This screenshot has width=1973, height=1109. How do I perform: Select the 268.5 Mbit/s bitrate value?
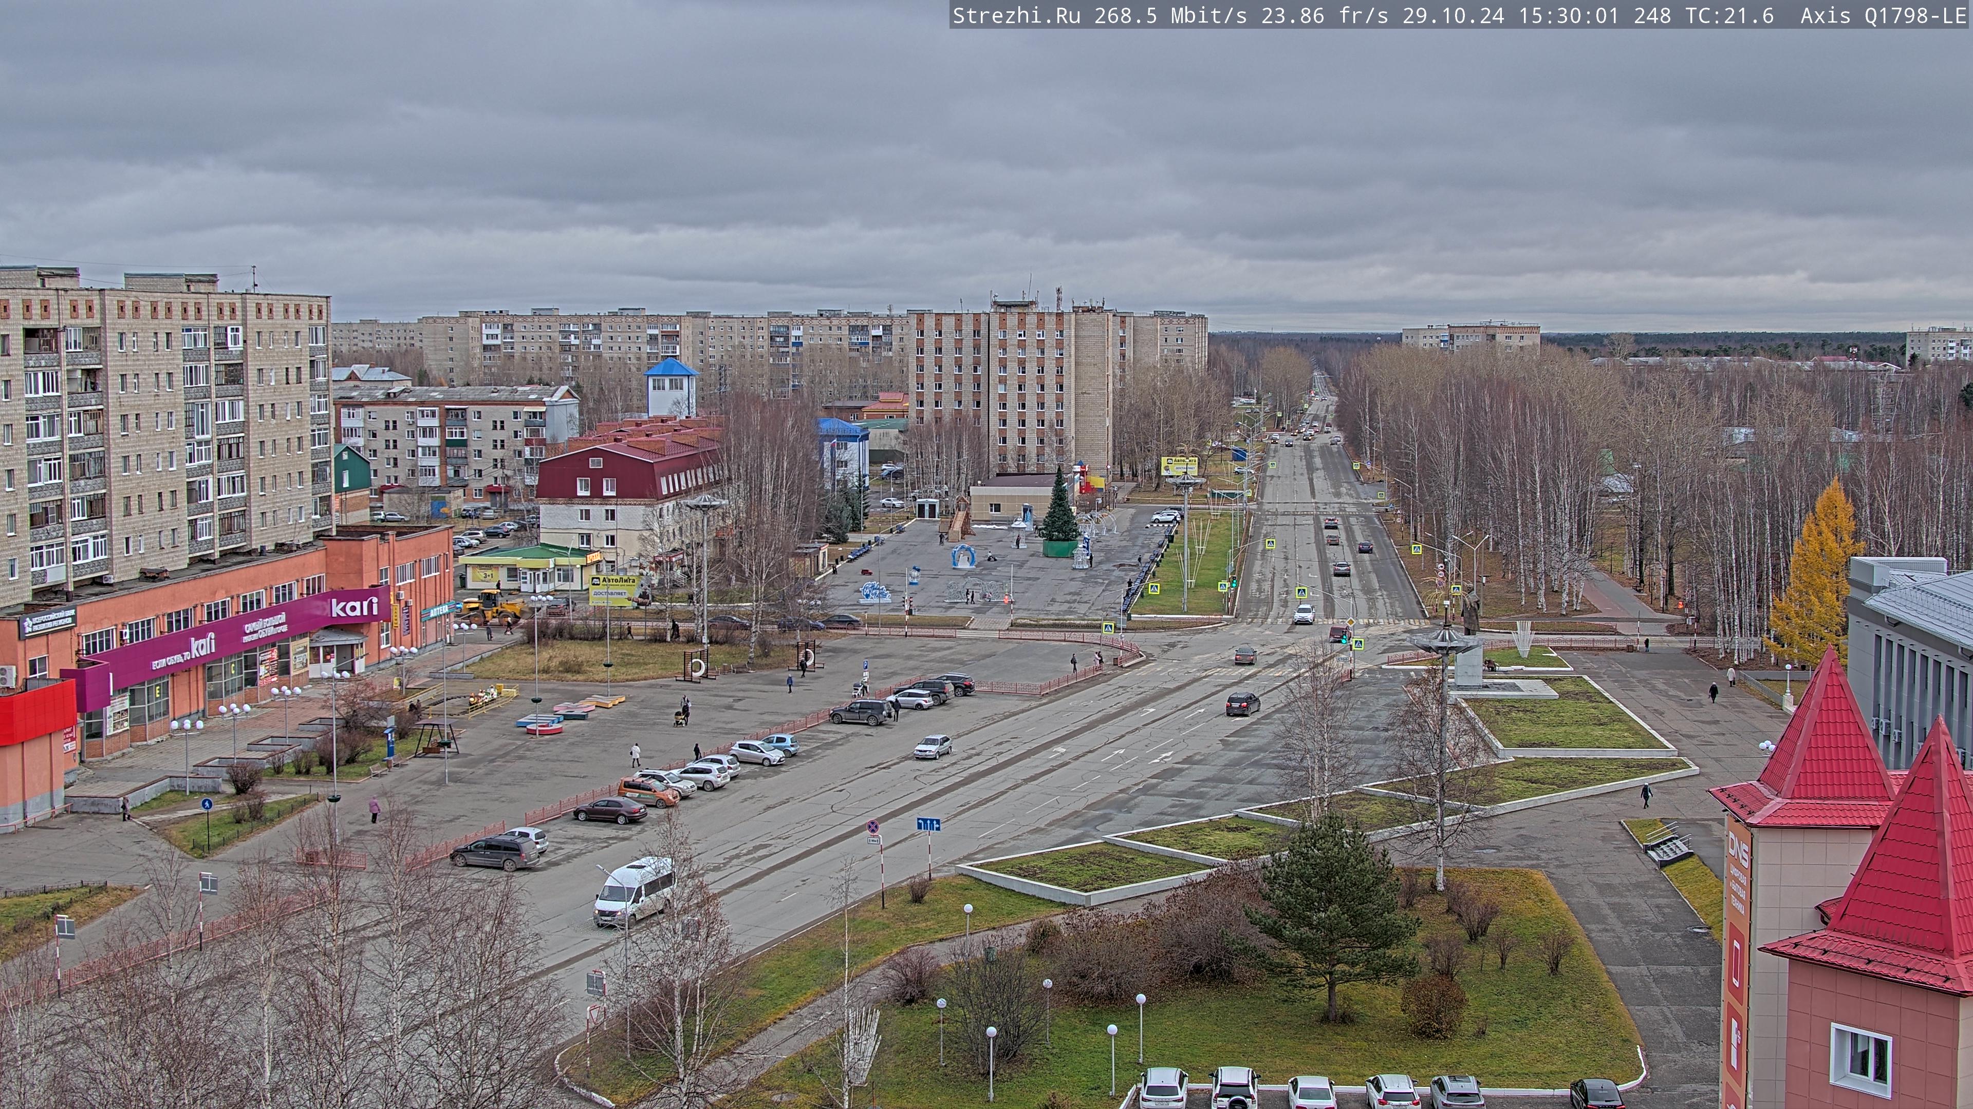(x=1170, y=16)
